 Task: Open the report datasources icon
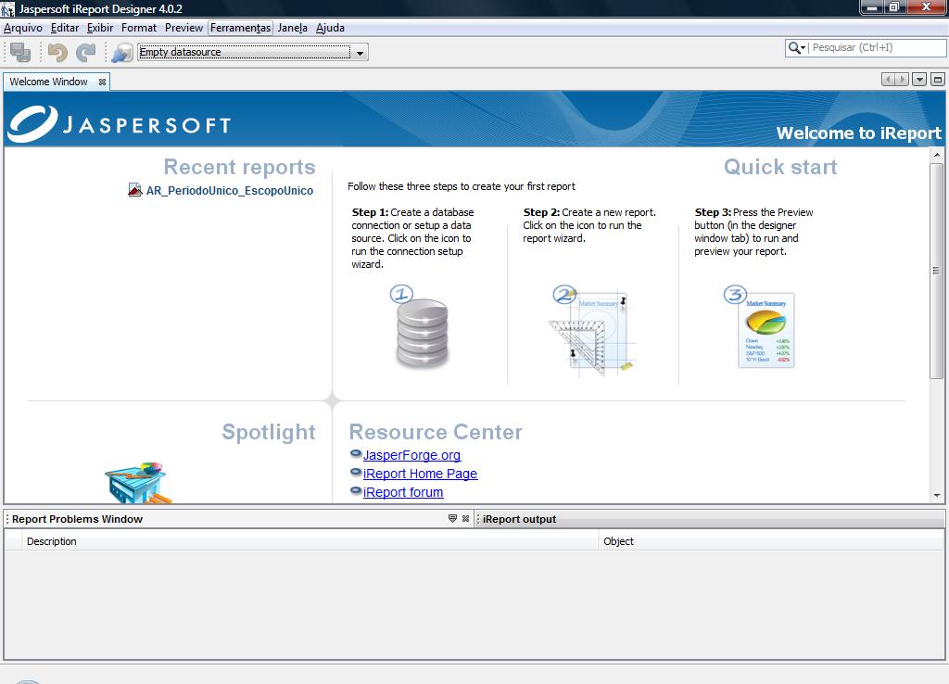(x=122, y=53)
